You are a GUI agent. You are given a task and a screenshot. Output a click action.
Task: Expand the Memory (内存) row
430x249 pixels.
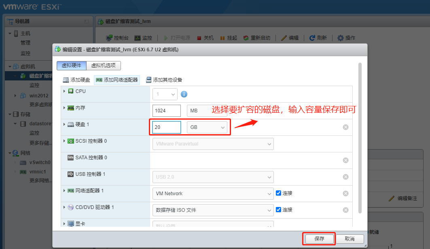[x=64, y=108]
